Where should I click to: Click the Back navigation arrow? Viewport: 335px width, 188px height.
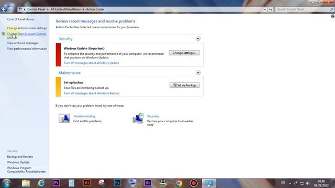(4, 9)
